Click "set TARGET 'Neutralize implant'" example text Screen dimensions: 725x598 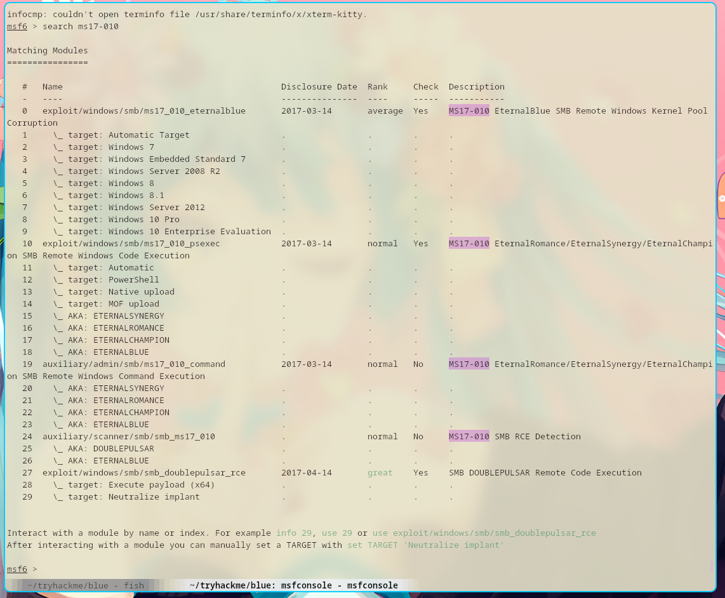[x=426, y=545]
